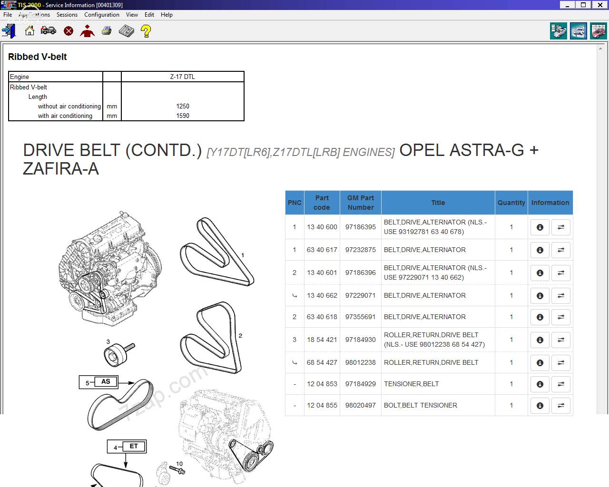This screenshot has width=609, height=487.
Task: Select part code 63 40 617
Action: (x=322, y=250)
